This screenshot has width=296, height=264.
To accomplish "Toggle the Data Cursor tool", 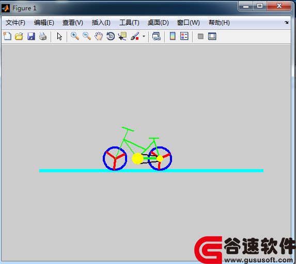I will point(122,36).
